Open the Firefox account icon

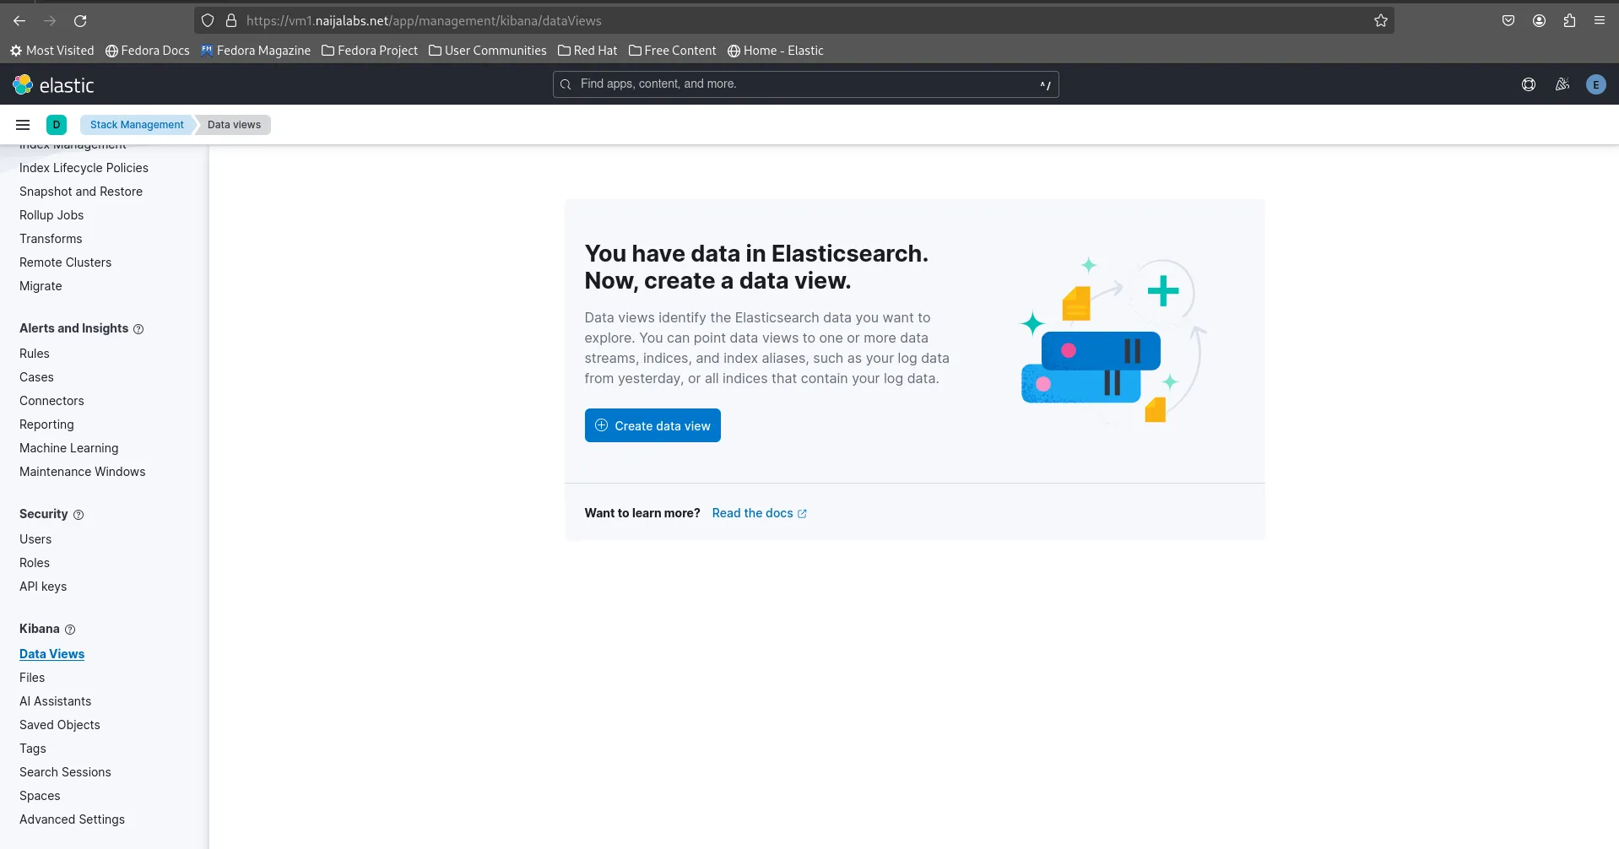point(1539,20)
